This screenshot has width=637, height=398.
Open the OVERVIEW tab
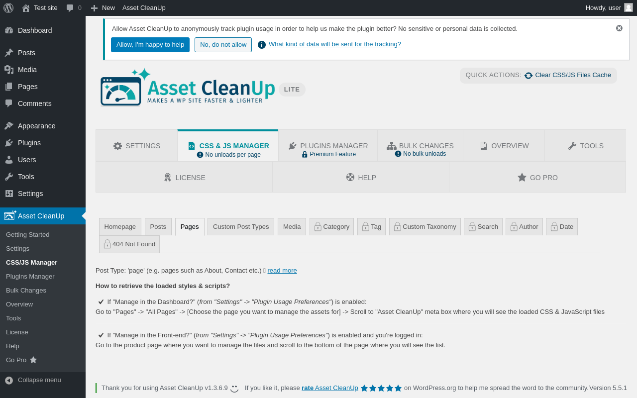point(504,146)
